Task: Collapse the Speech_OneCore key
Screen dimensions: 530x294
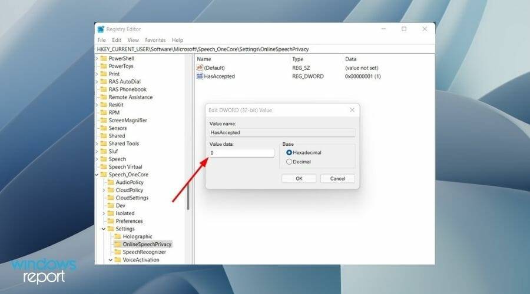Action: (x=97, y=175)
